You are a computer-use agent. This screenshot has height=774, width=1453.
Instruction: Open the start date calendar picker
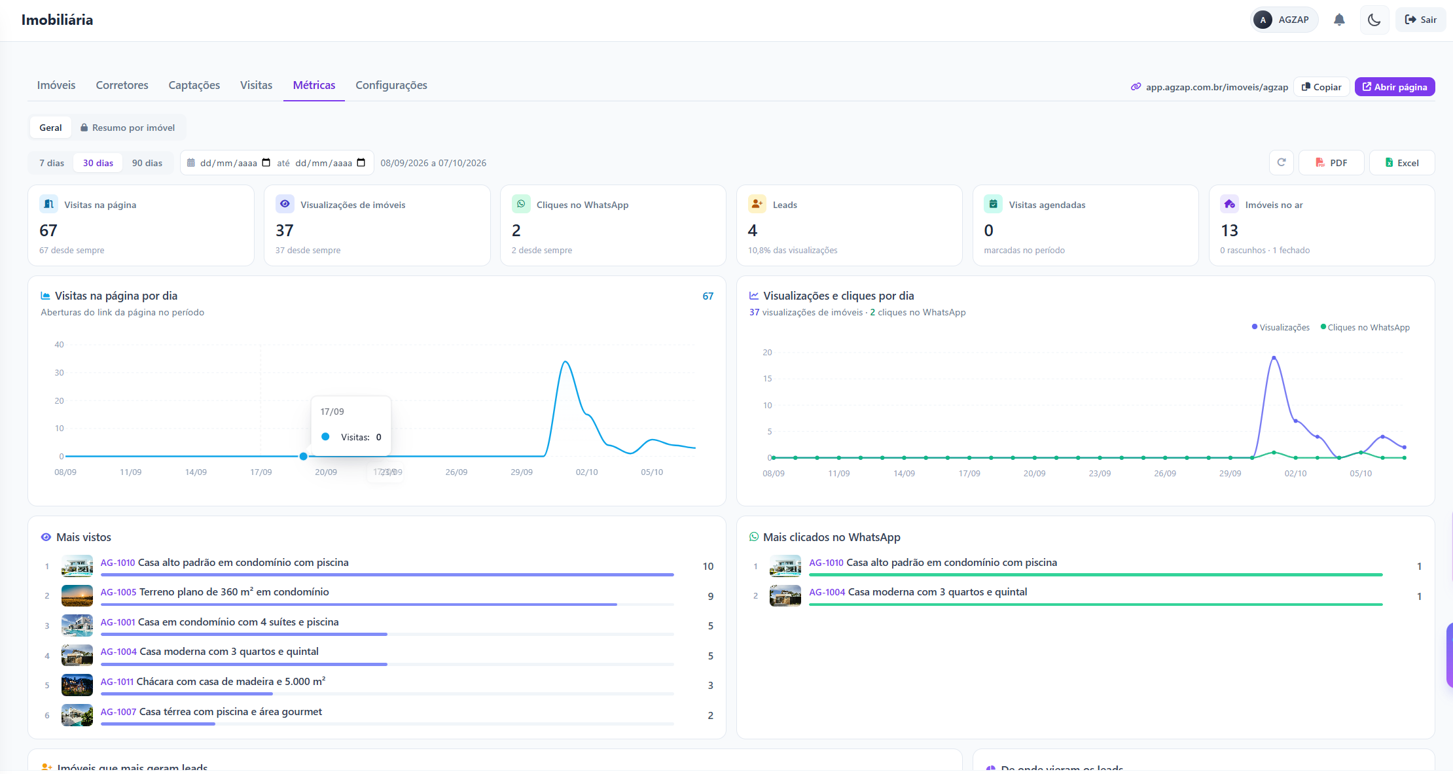point(266,163)
